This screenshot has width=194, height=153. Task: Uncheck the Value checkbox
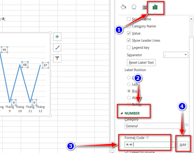point(129,33)
